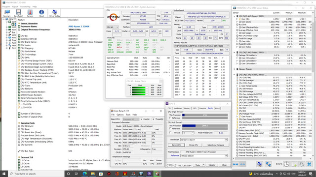Click the Task View icon on taskbar

[x=77, y=174]
